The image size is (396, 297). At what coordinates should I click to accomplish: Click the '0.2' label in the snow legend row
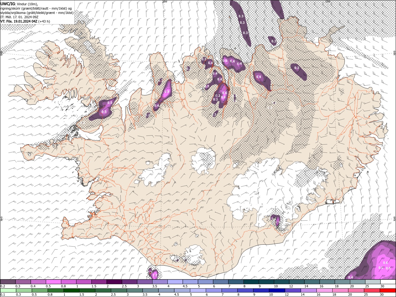2,286
